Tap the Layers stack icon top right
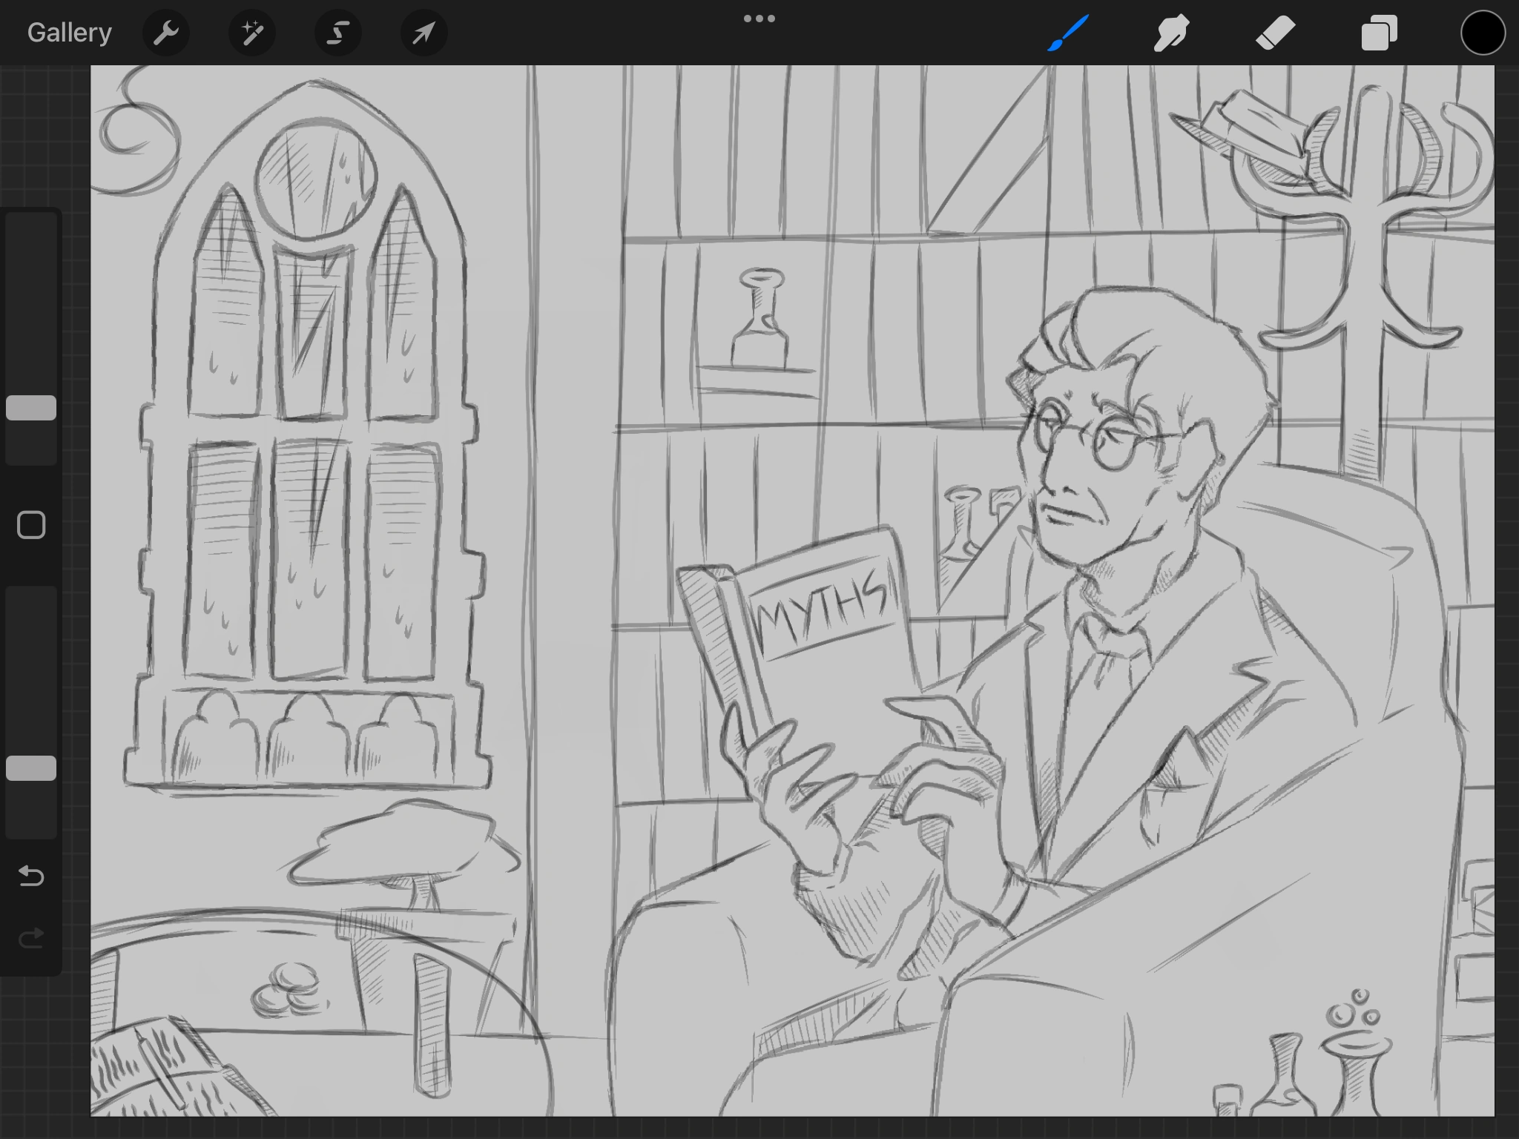Screen dimensions: 1519x1139 tap(1380, 33)
